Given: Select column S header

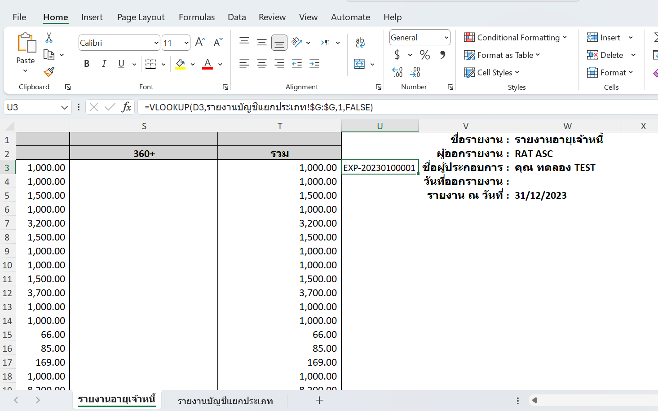Looking at the screenshot, I should (x=144, y=126).
